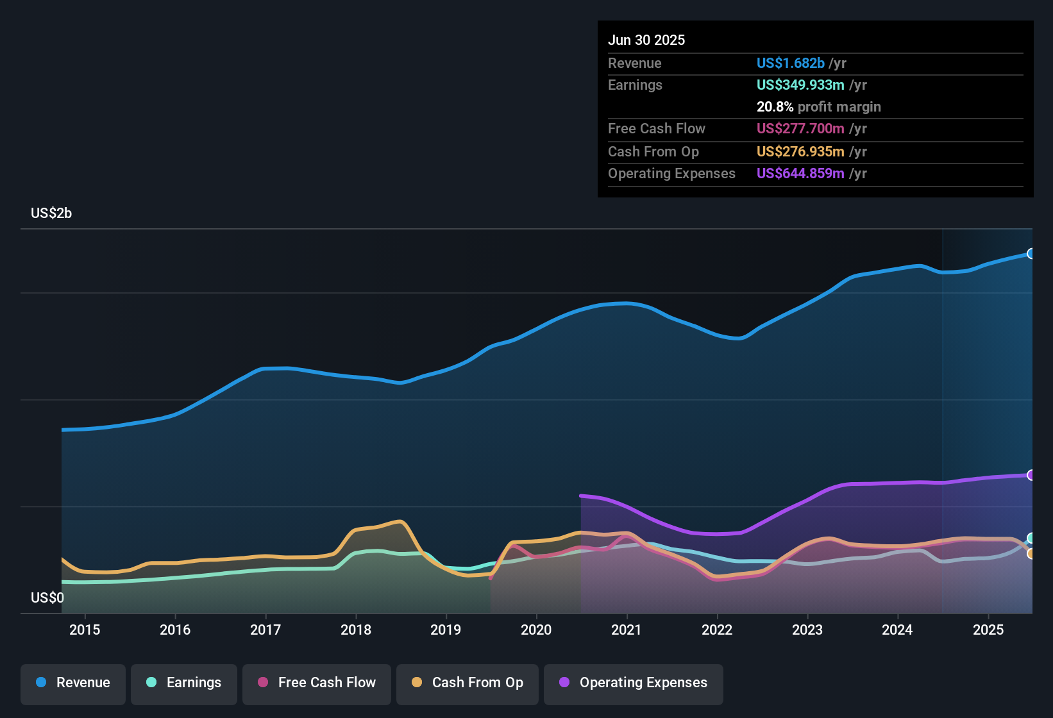Click the teal Earnings legend dot
This screenshot has width=1053, height=718.
point(151,682)
